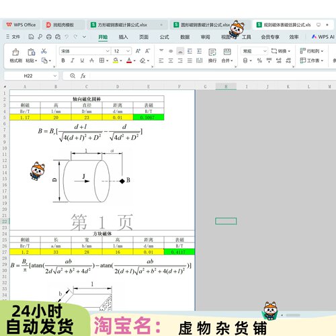Open the File (文件) menu
Screen dimensions: 336x336
pos(13,37)
